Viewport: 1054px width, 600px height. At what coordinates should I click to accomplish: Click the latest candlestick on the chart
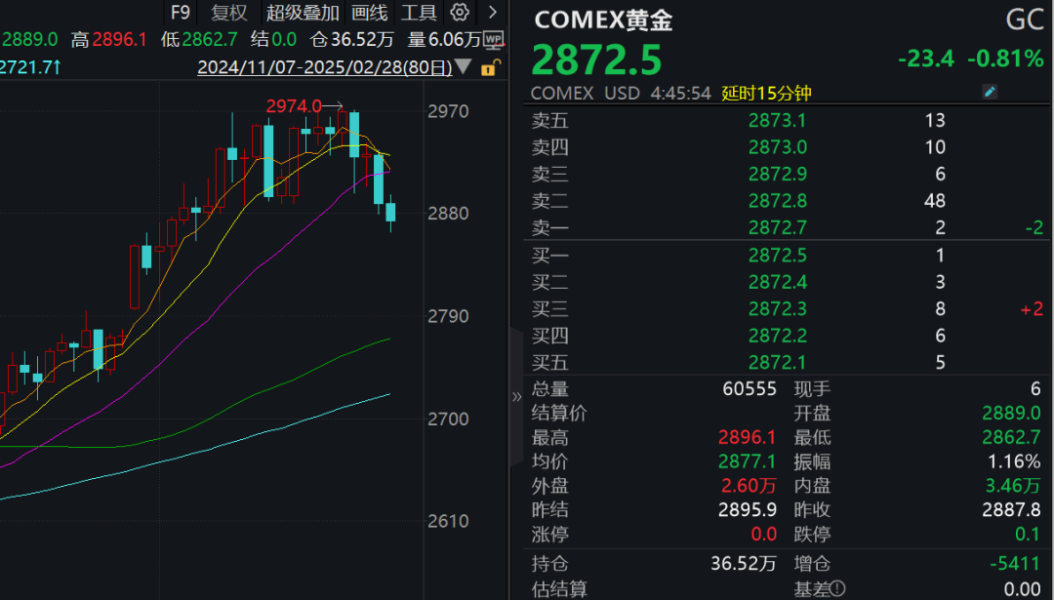(390, 213)
